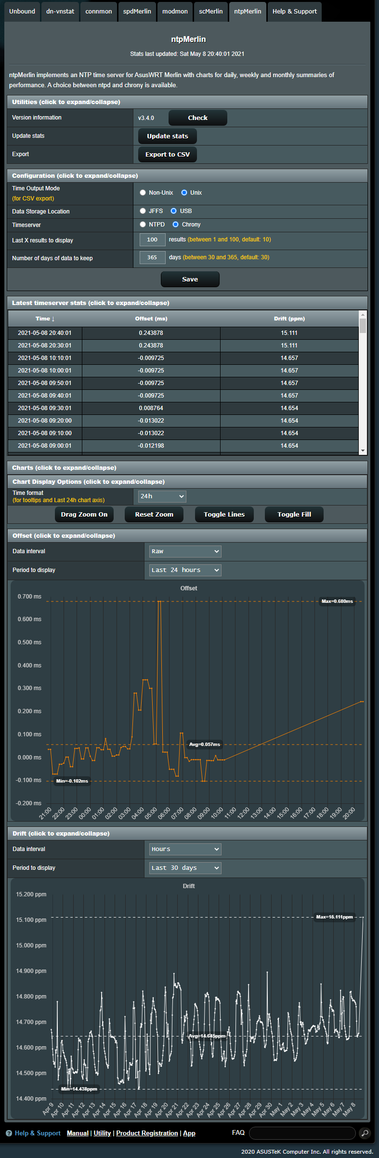
Task: Select JFFS as data storage location
Action: pos(143,211)
